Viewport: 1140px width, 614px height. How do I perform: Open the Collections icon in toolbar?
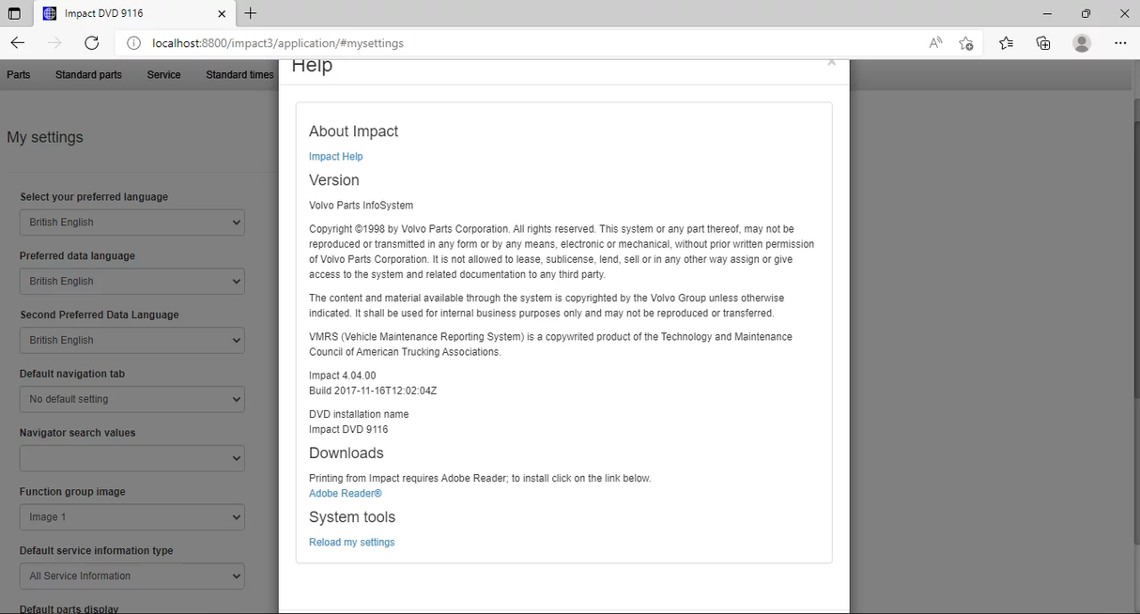point(1043,43)
